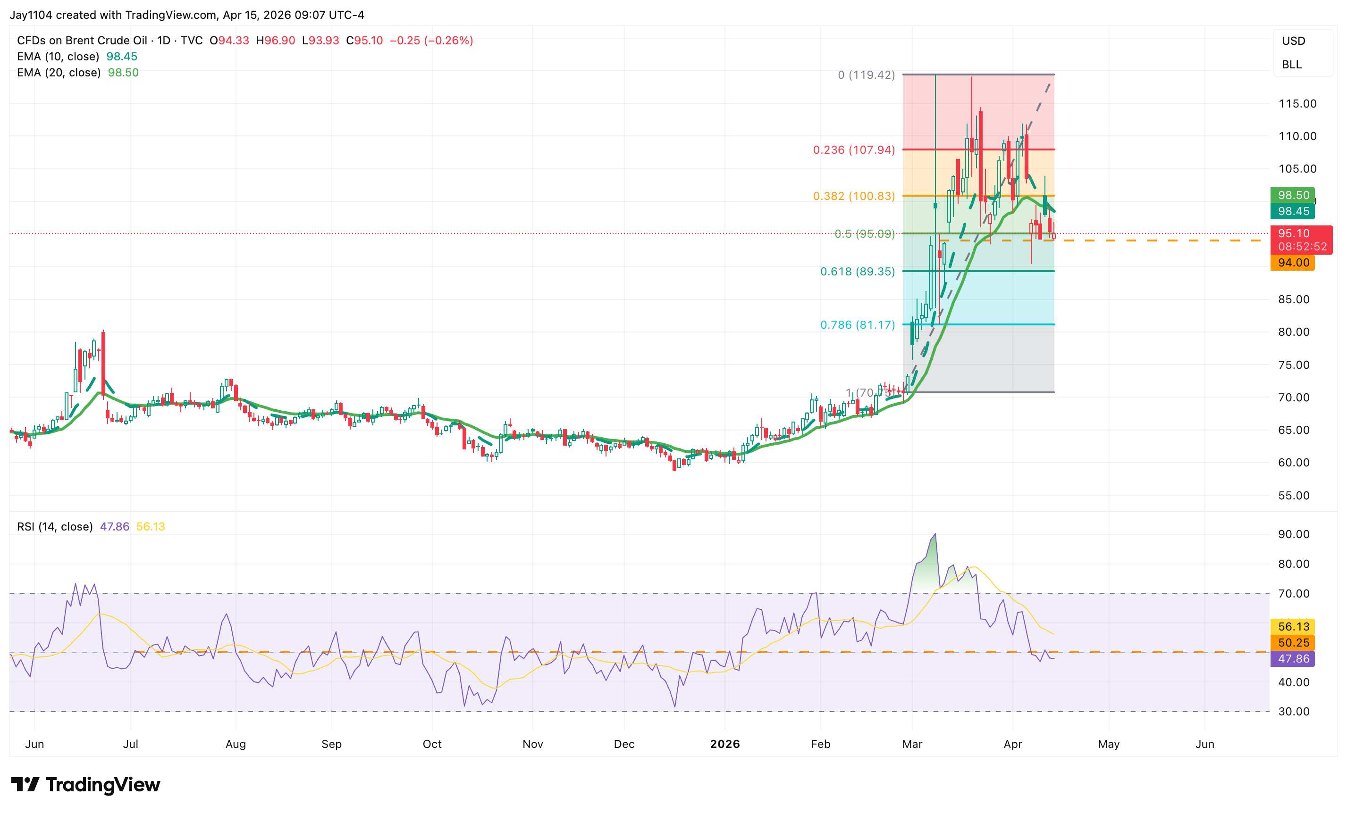
Task: Open the symbol legend "CFDs on Brent Crude Oil"
Action: click(x=82, y=40)
